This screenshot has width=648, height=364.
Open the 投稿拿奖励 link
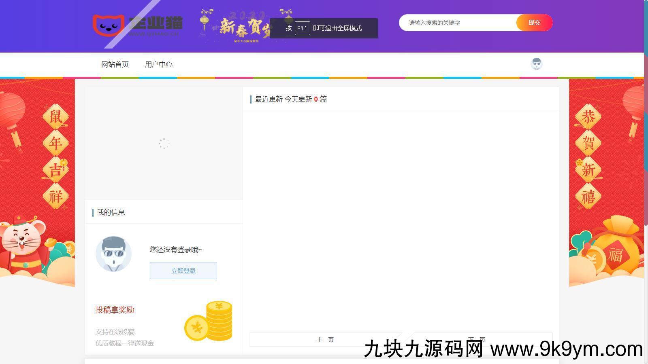click(115, 310)
